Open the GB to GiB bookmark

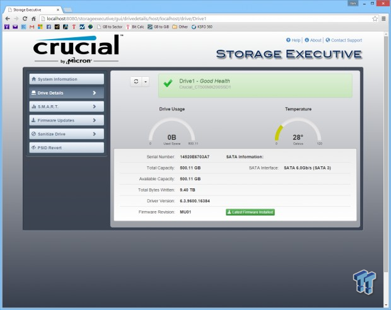click(158, 26)
